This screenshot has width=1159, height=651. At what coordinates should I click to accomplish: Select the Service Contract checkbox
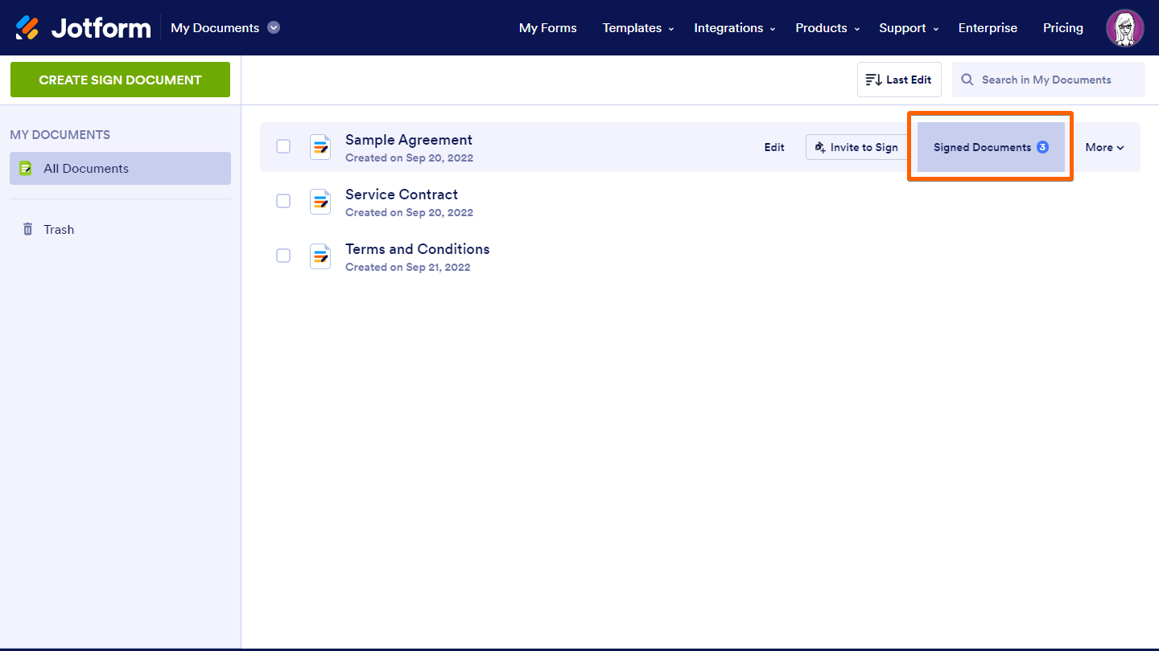pyautogui.click(x=283, y=201)
